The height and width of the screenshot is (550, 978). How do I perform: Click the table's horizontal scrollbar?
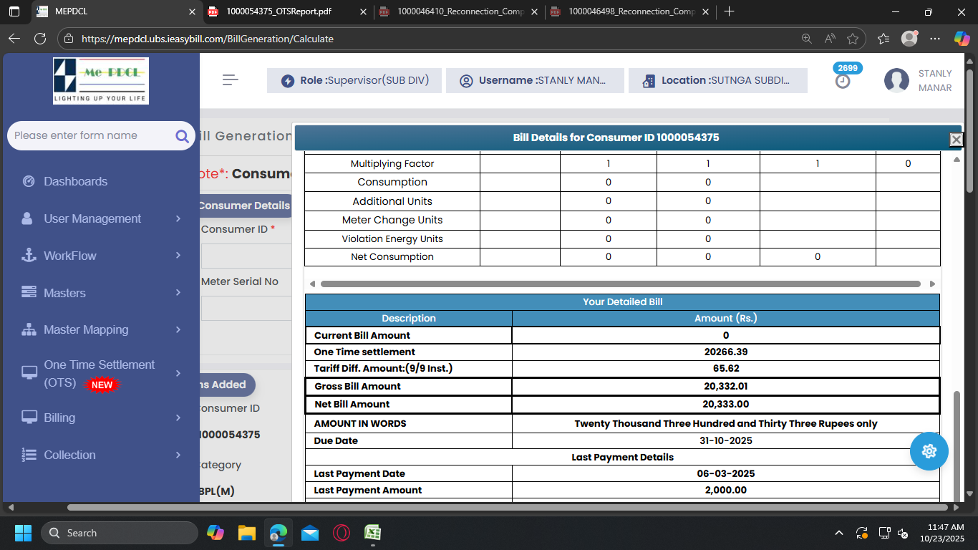click(620, 284)
